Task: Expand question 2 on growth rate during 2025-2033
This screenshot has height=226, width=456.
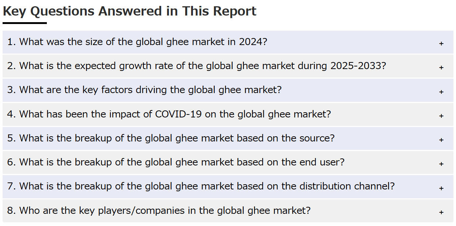Action: [228, 66]
